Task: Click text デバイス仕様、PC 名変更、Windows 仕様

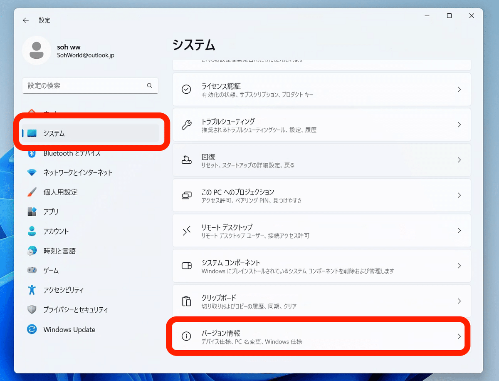Action: tap(252, 342)
